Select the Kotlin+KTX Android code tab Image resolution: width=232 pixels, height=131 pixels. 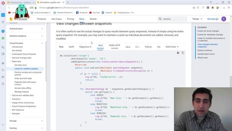click(115, 47)
